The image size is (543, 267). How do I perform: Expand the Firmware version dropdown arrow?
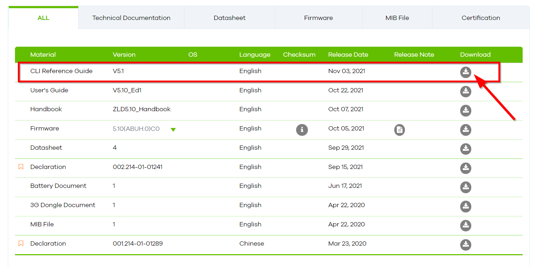tap(173, 130)
